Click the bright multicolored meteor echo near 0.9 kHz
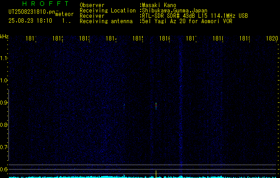This screenshot has width=280, height=178. 156,106
